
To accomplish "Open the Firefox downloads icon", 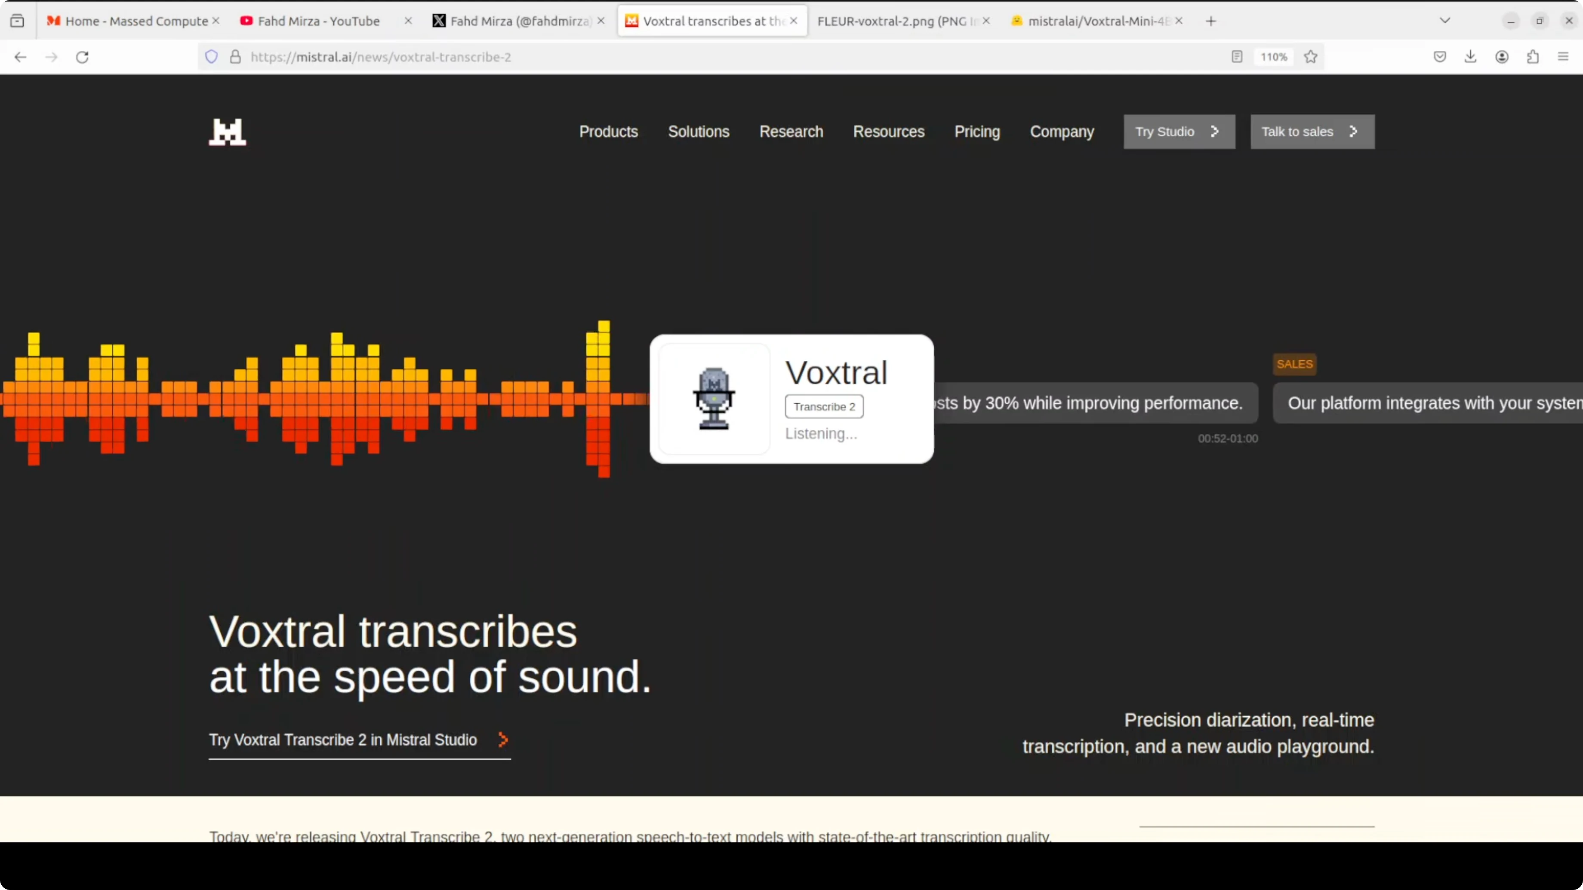I will point(1470,57).
